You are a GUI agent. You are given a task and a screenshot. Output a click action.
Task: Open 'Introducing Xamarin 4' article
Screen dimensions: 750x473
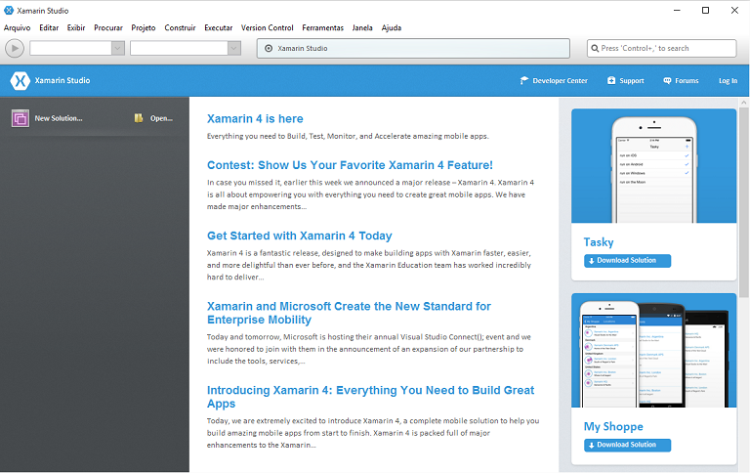click(370, 397)
